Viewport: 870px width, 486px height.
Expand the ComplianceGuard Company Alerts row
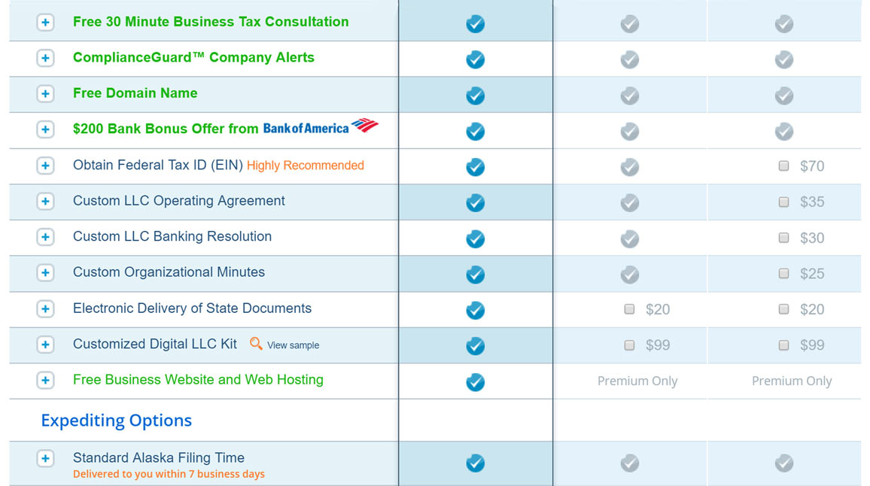click(45, 58)
